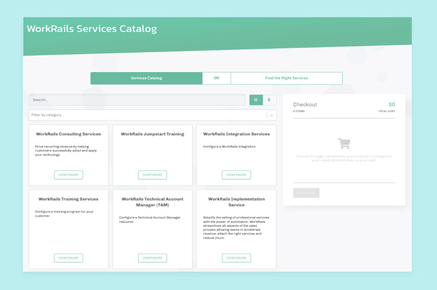Click the Continue button in Checkout
The width and height of the screenshot is (437, 290).
(306, 193)
